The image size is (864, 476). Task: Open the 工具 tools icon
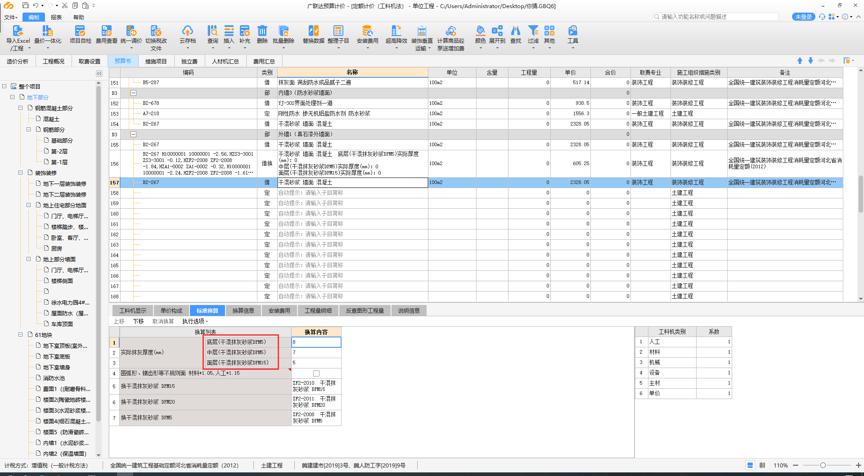tap(572, 31)
